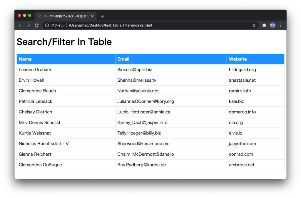Reload the test_table_filter page

(x=36, y=25)
